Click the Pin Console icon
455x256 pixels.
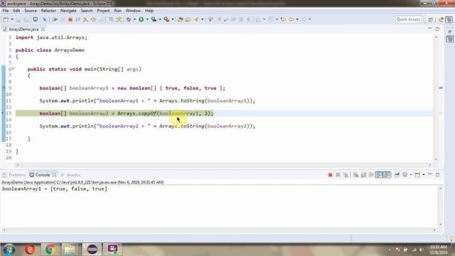[x=397, y=175]
